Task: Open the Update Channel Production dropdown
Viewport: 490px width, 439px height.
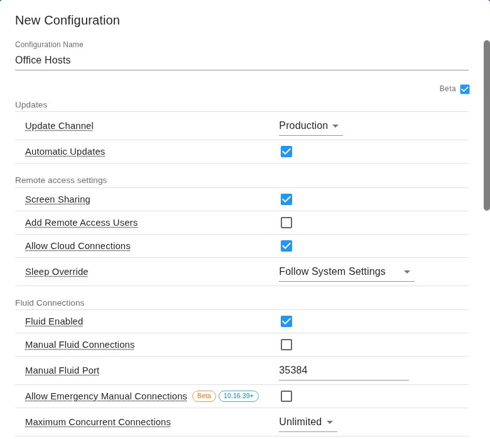Action: 310,126
